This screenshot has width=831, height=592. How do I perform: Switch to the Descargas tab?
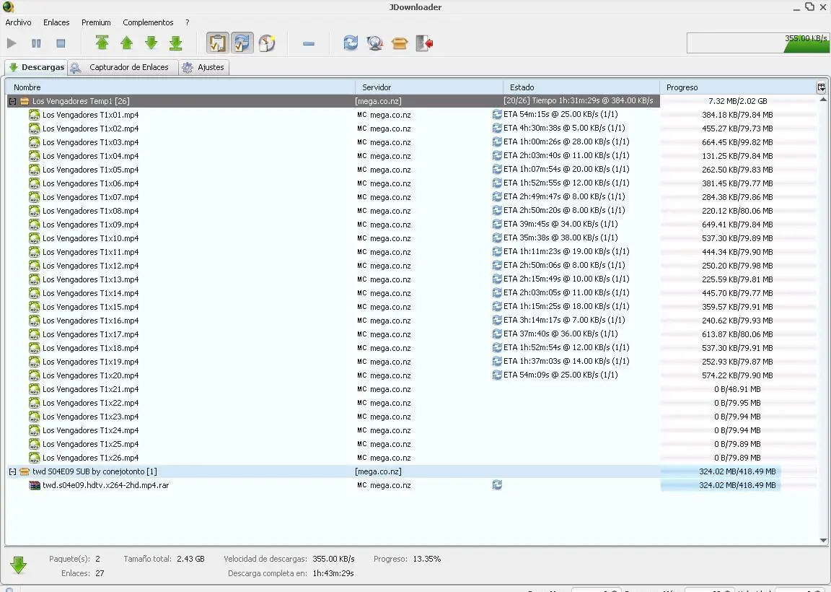(37, 67)
